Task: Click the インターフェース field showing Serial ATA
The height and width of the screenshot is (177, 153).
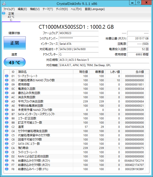Action: (79, 44)
